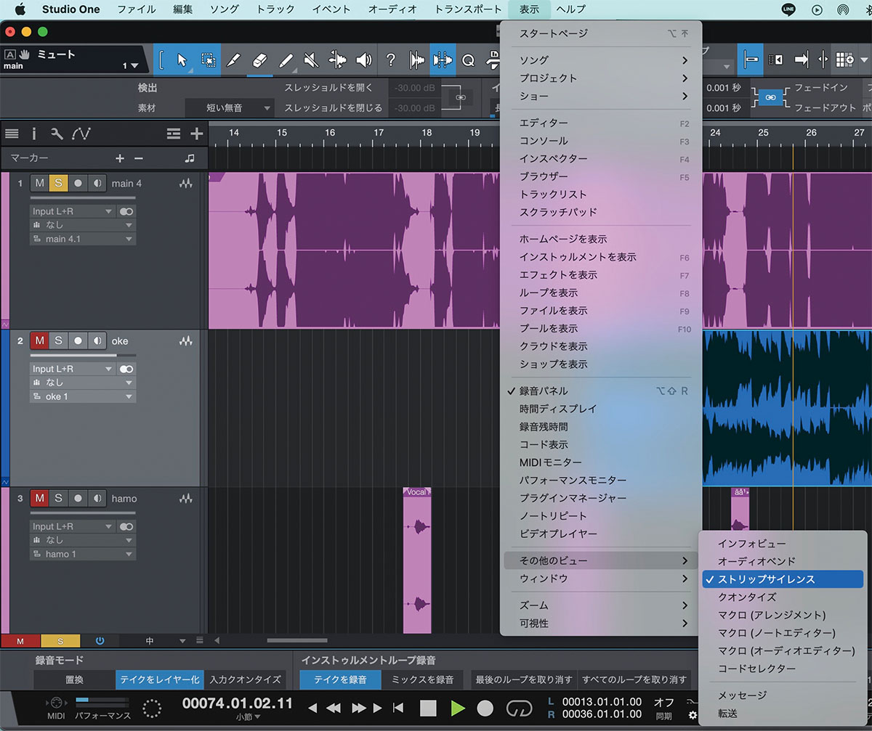Select the Range tool
Image resolution: width=872 pixels, height=731 pixels.
click(x=208, y=60)
